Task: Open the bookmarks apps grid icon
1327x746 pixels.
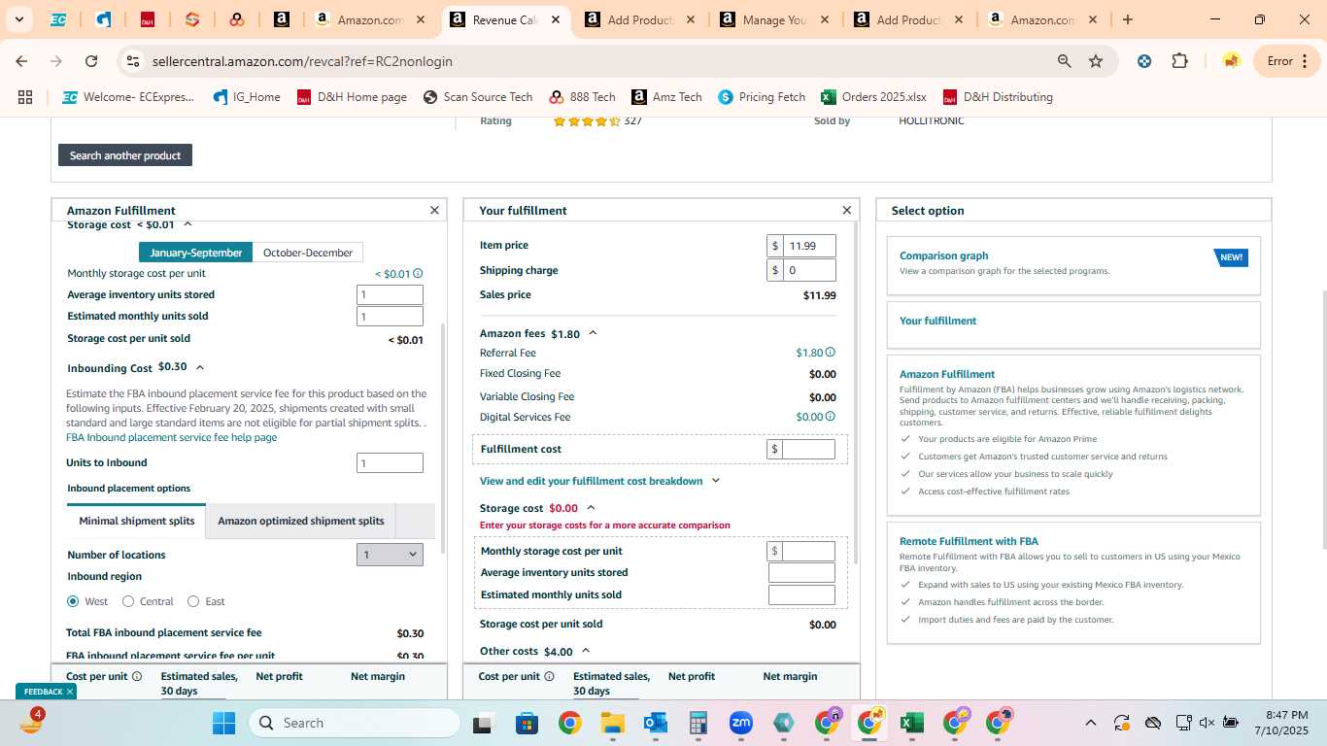Action: tap(25, 97)
